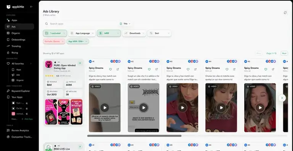Play the #1 Spicy Dreams video
293x151 pixels.
(105, 108)
